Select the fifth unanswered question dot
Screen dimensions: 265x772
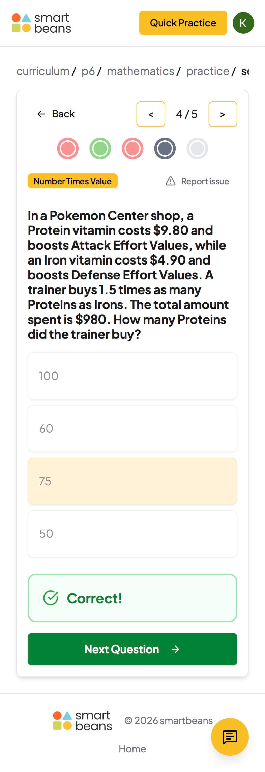point(197,148)
